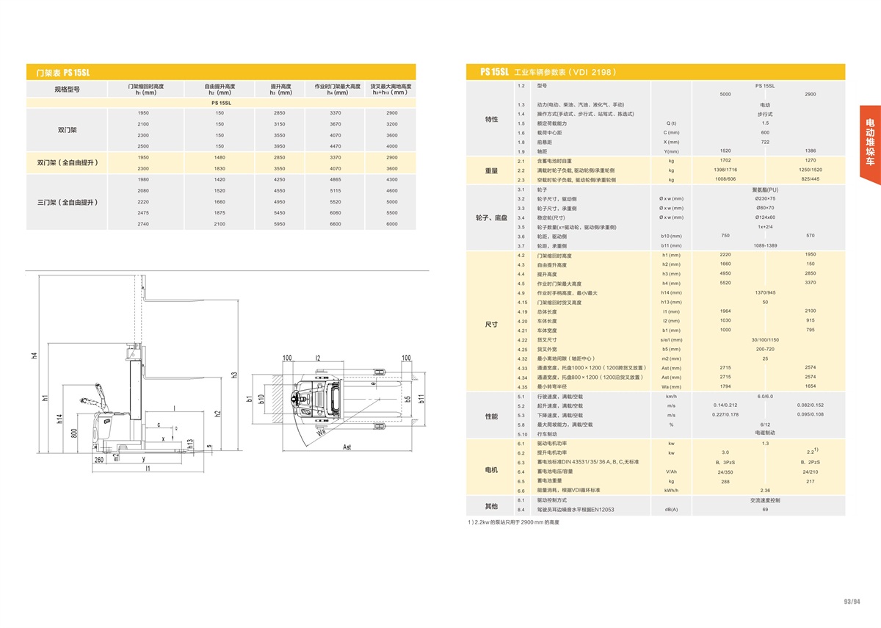881x628 pixels.
Task: Select mast table value '2740'
Action: (142, 223)
